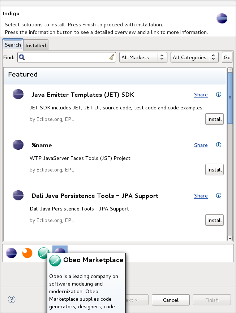Install Java Emitter Templates (JET) SDK
The height and width of the screenshot is (313, 236).
tap(214, 119)
